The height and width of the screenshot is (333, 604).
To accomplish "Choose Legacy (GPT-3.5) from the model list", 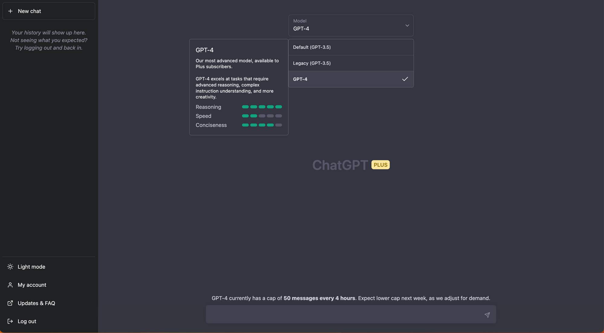I will (x=312, y=63).
